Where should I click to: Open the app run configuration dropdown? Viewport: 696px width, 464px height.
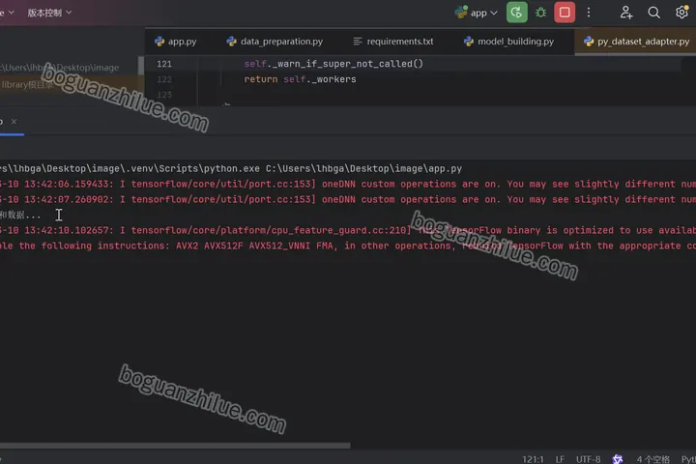(x=477, y=13)
